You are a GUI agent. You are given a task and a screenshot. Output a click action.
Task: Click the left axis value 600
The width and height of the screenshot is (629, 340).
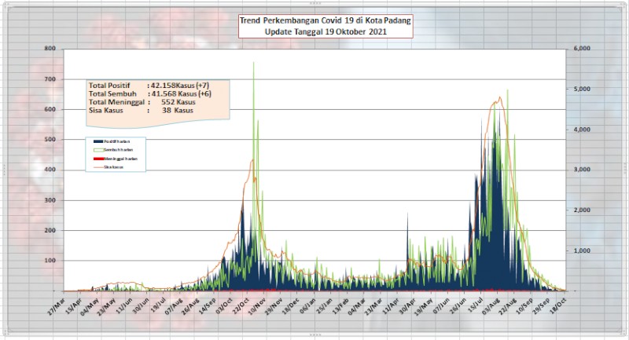pyautogui.click(x=50, y=109)
